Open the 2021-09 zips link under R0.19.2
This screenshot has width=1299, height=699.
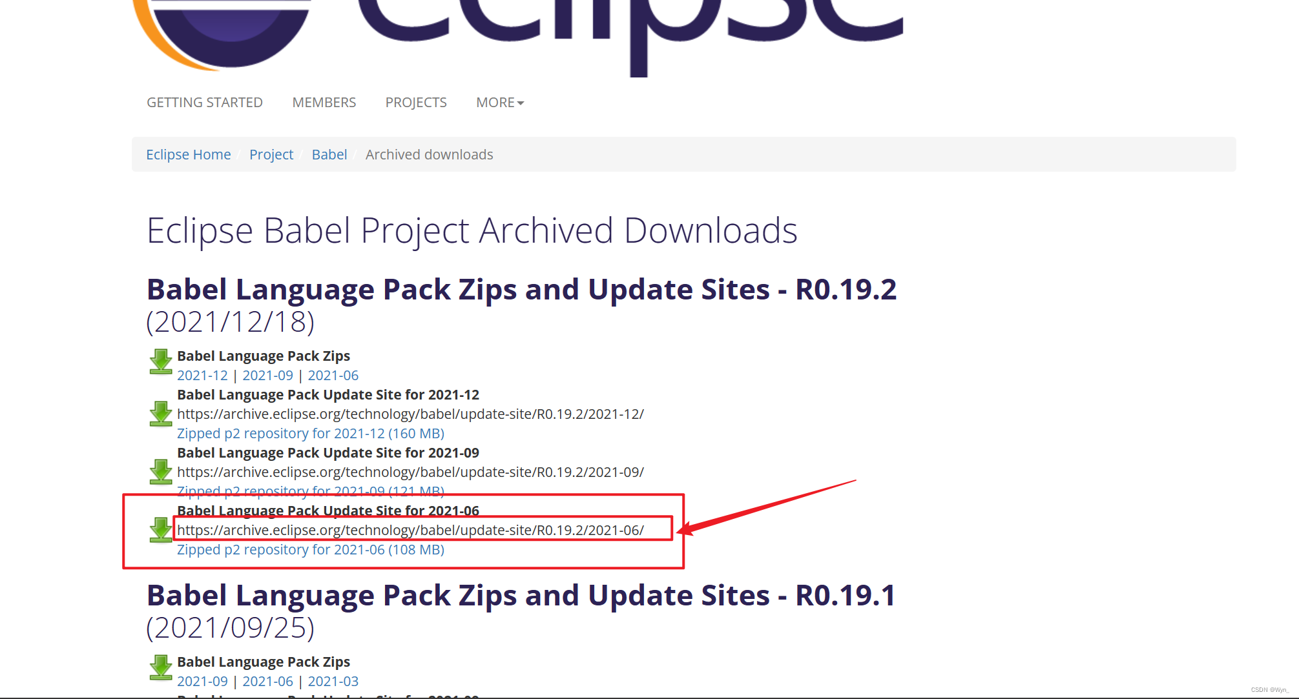click(x=267, y=376)
